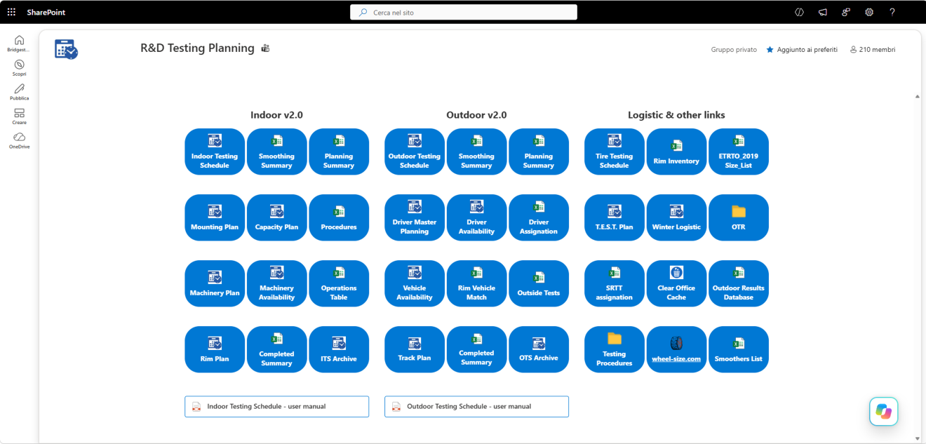The width and height of the screenshot is (926, 444).
Task: Open Creare in the left sidebar
Action: tap(19, 116)
